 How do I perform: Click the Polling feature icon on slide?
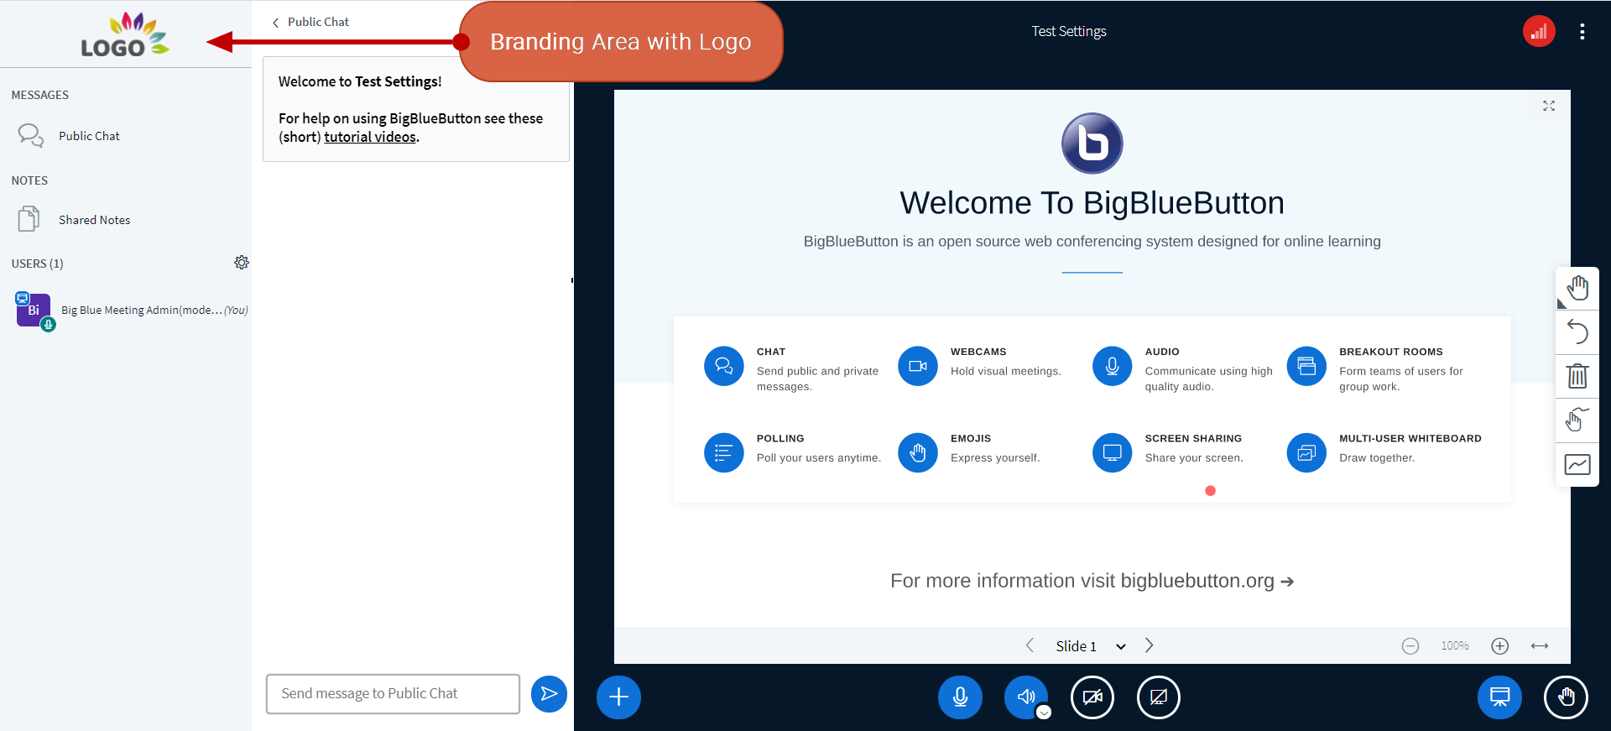point(723,453)
